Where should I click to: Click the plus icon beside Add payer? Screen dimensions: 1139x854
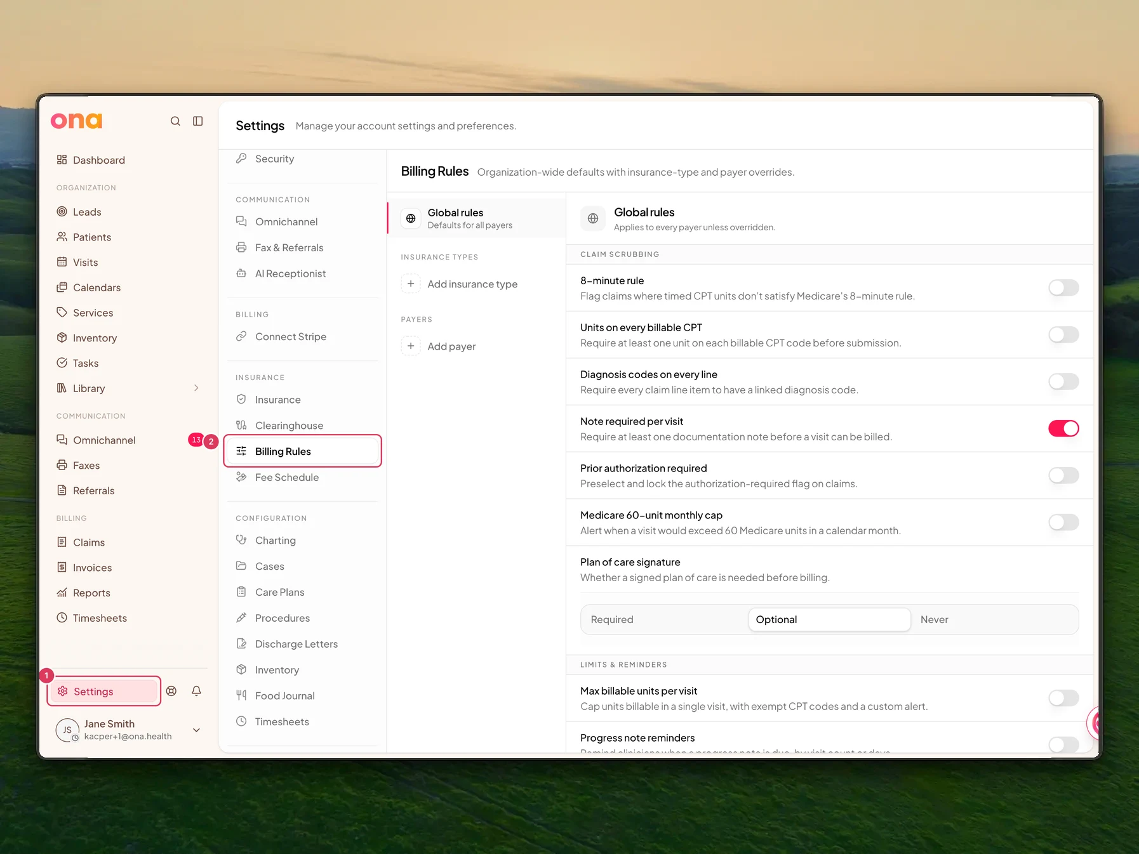[411, 346]
